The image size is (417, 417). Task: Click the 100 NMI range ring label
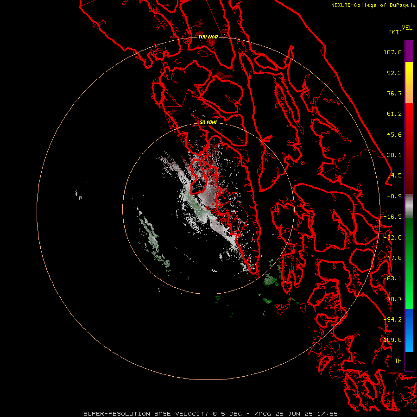[x=208, y=37]
